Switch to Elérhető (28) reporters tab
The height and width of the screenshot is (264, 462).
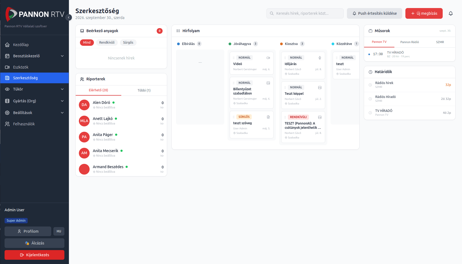98,90
